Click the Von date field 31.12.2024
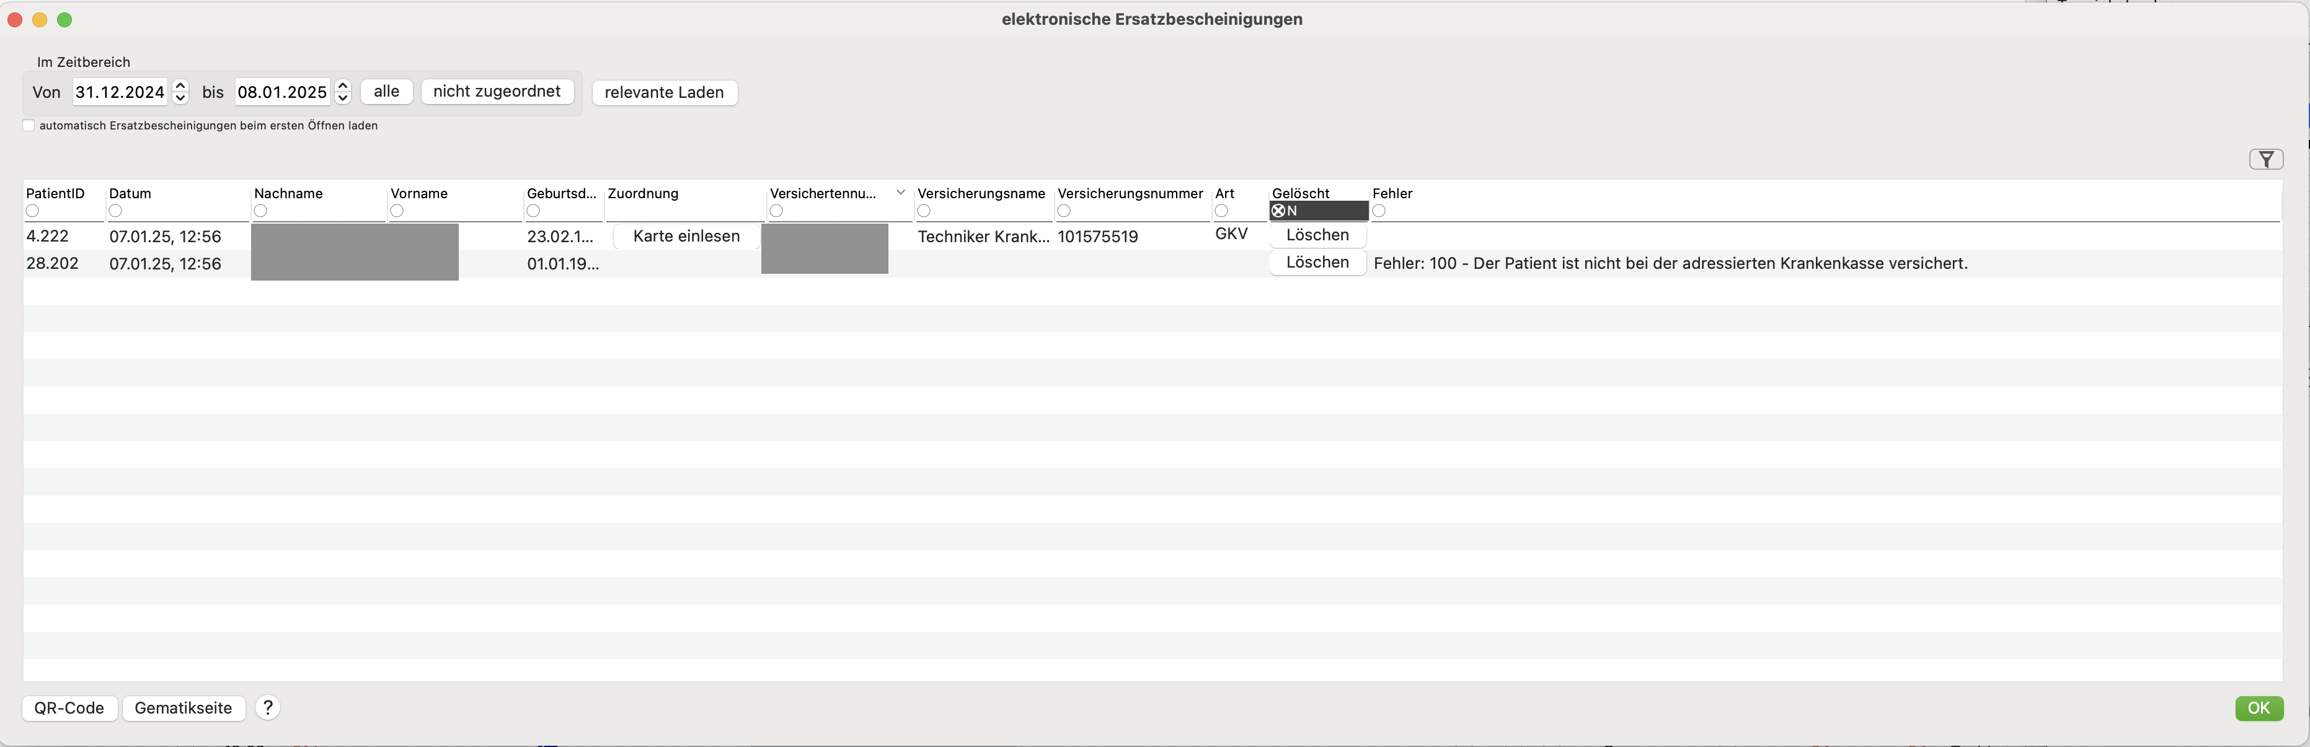This screenshot has width=2310, height=747. pos(120,91)
